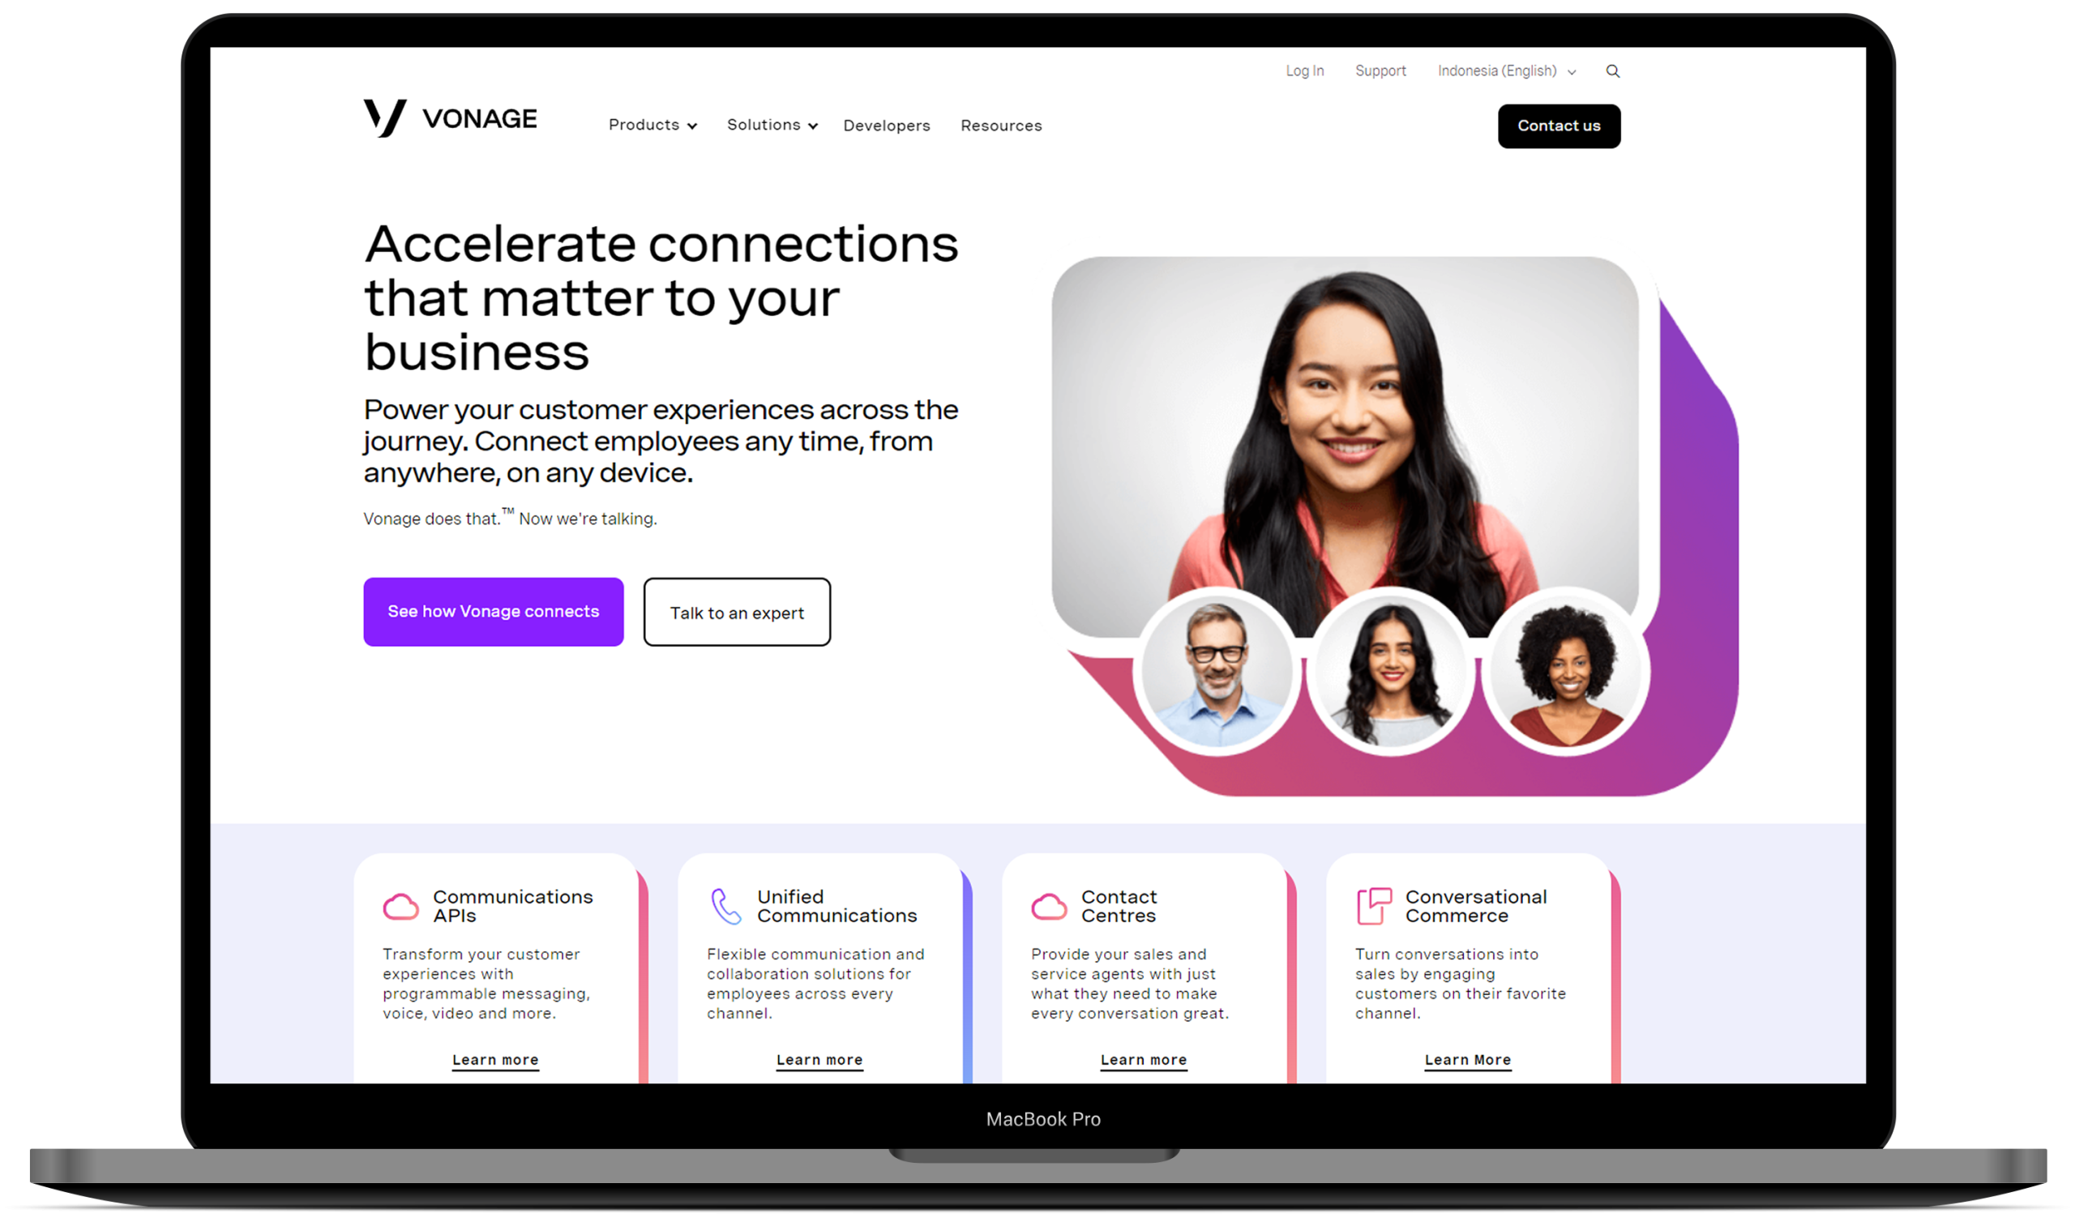
Task: Click the V checkmark Vonage brand icon
Action: pyautogui.click(x=381, y=124)
